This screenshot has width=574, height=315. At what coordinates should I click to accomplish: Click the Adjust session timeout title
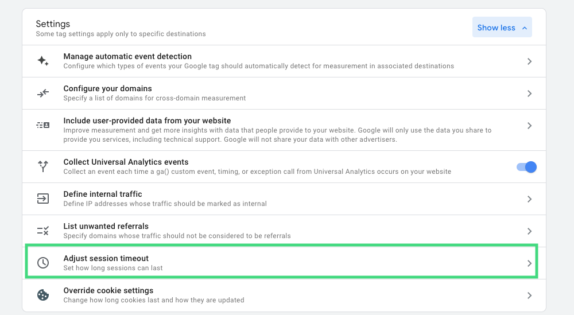click(x=106, y=258)
